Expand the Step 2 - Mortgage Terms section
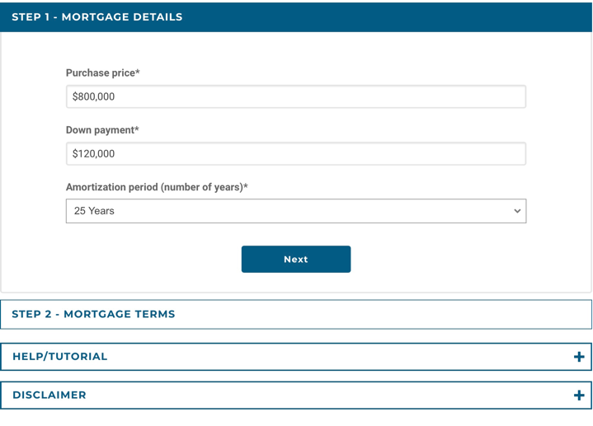The height and width of the screenshot is (426, 593). pyautogui.click(x=295, y=314)
